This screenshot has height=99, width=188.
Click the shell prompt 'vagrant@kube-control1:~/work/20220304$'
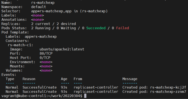42,96
